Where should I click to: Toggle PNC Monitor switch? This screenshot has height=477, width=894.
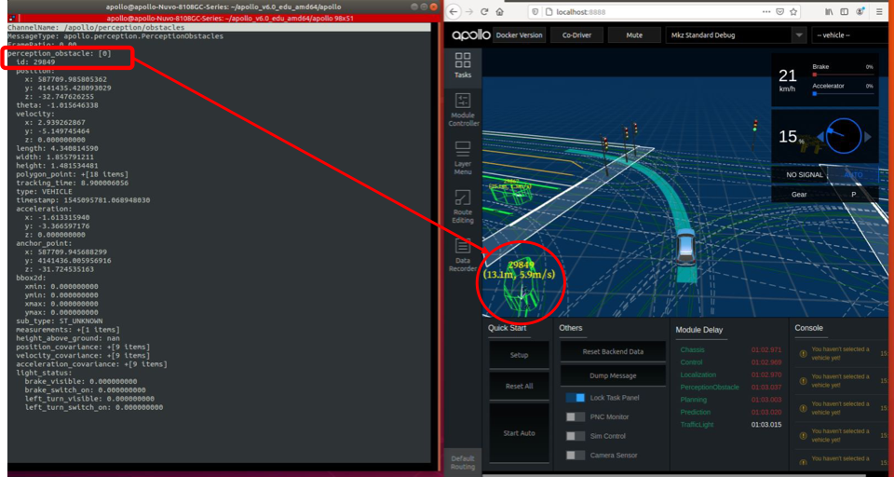(576, 417)
